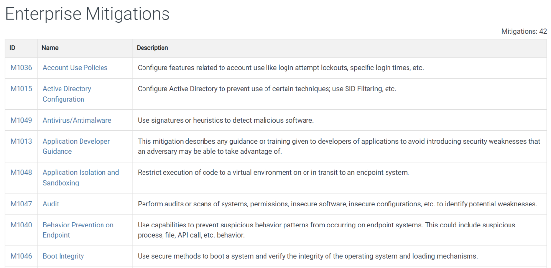The image size is (551, 268).
Task: Click the M1015 ID link
Action: click(x=21, y=89)
